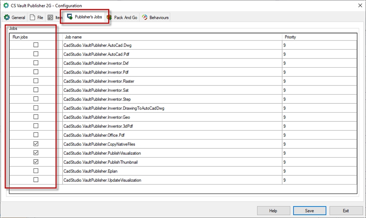
Task: Select the Eplan job name cell
Action: pyautogui.click(x=172, y=171)
